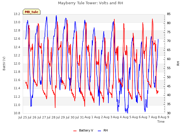This screenshot has width=182, height=136.
Task: Click the 13.2 voltage tick label
Action: 17,14
